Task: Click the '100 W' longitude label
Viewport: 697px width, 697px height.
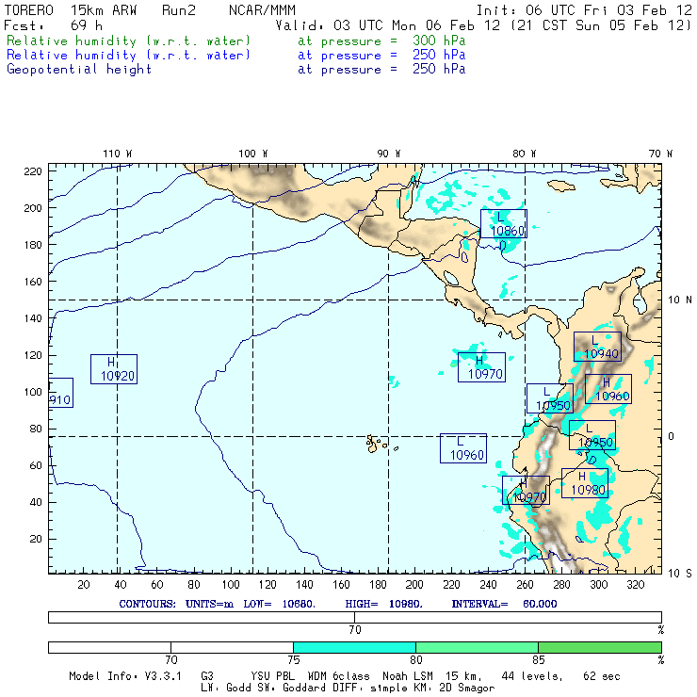Action: (x=253, y=154)
